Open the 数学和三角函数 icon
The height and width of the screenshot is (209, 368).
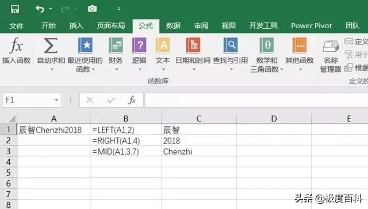click(x=267, y=45)
